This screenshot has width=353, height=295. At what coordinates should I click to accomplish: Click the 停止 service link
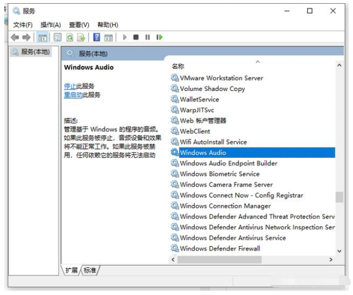point(70,86)
